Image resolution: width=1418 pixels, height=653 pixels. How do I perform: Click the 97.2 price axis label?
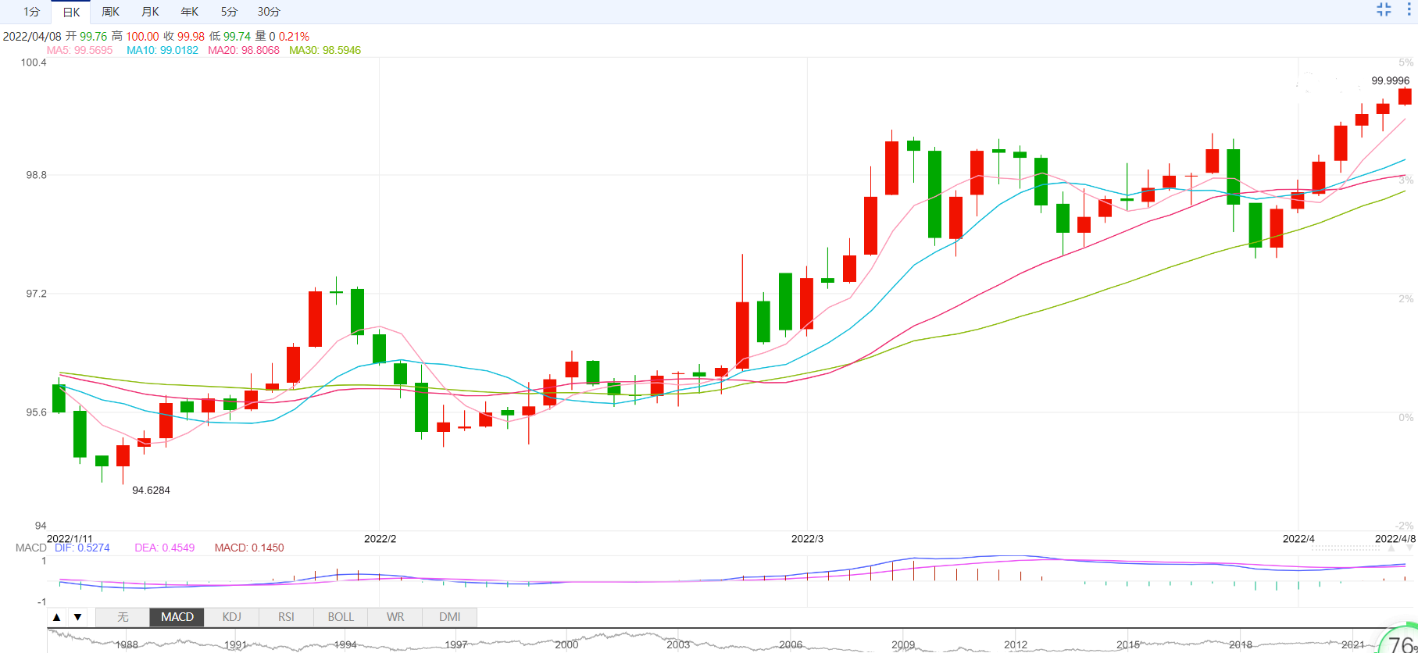point(36,294)
